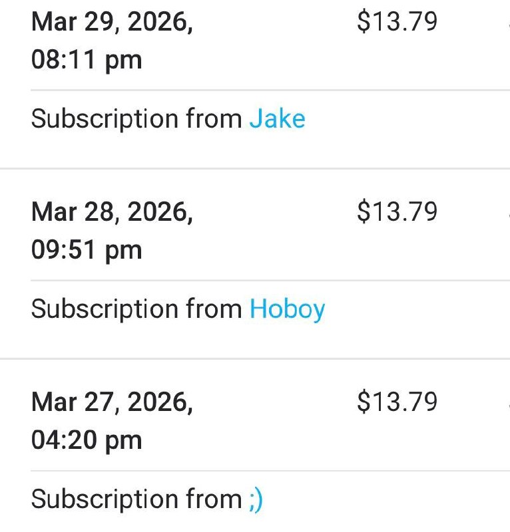Click the cut-off status icon on Mar 29 row
510x532 pixels.
point(508,24)
